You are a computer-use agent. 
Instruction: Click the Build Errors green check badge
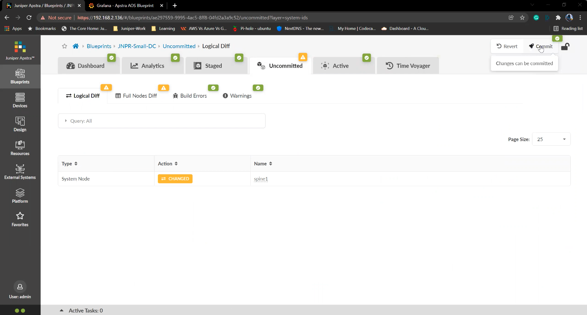coord(213,88)
